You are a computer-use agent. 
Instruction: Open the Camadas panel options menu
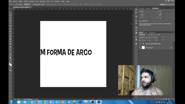click(x=173, y=32)
